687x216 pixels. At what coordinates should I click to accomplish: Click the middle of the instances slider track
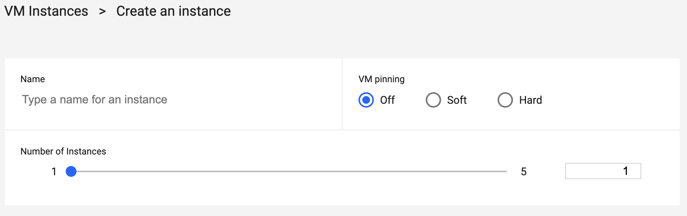click(x=289, y=171)
